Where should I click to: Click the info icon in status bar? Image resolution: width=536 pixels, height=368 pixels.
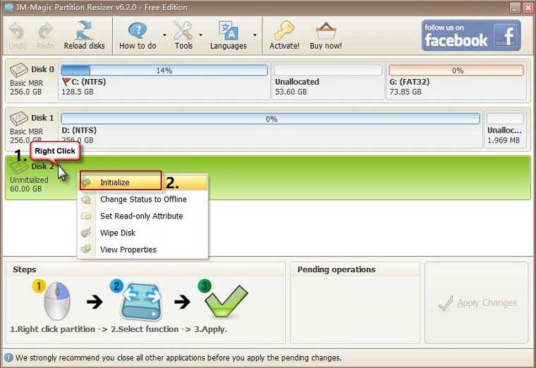8,357
